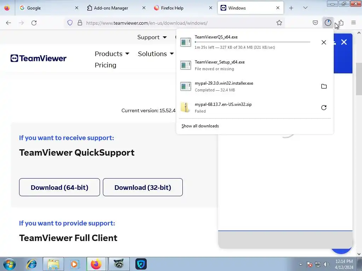Open the volume speaker tray icon

[326, 264]
